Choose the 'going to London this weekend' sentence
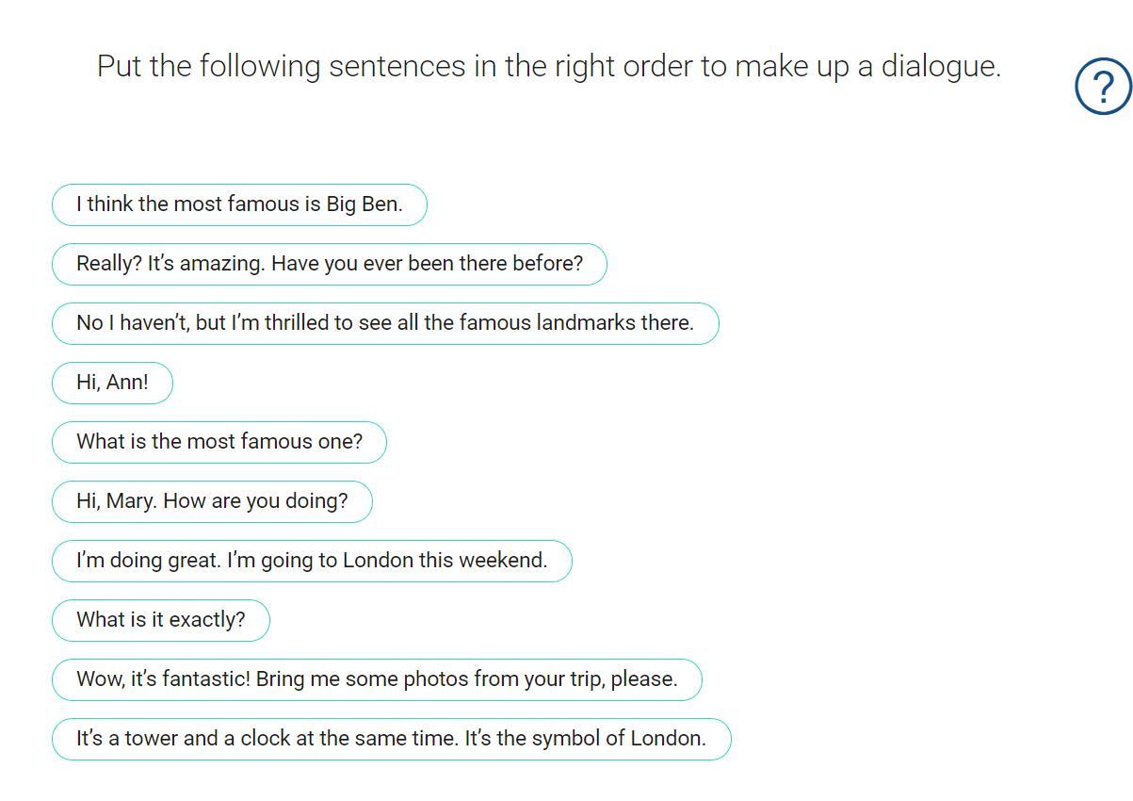 point(311,561)
